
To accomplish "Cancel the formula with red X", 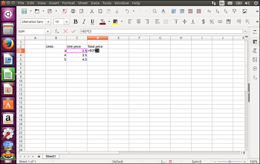I will (65, 31).
